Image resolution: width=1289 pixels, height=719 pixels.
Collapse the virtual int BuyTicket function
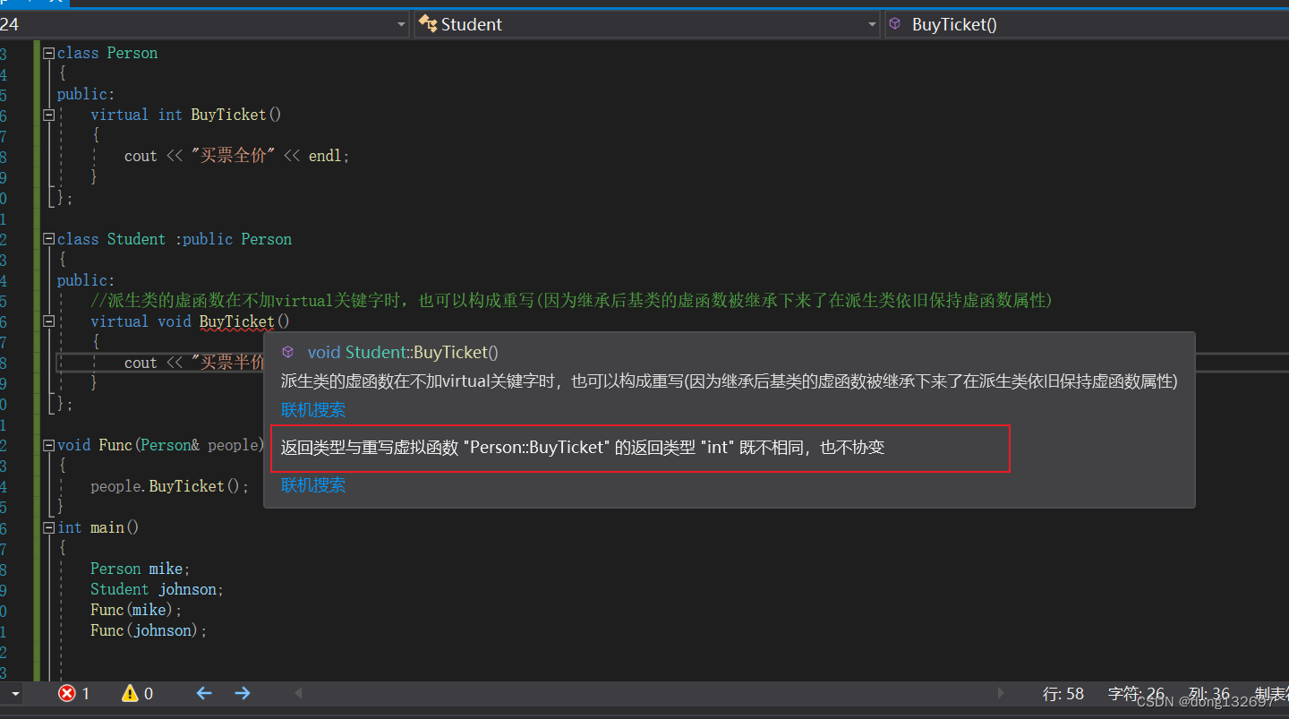tap(49, 115)
